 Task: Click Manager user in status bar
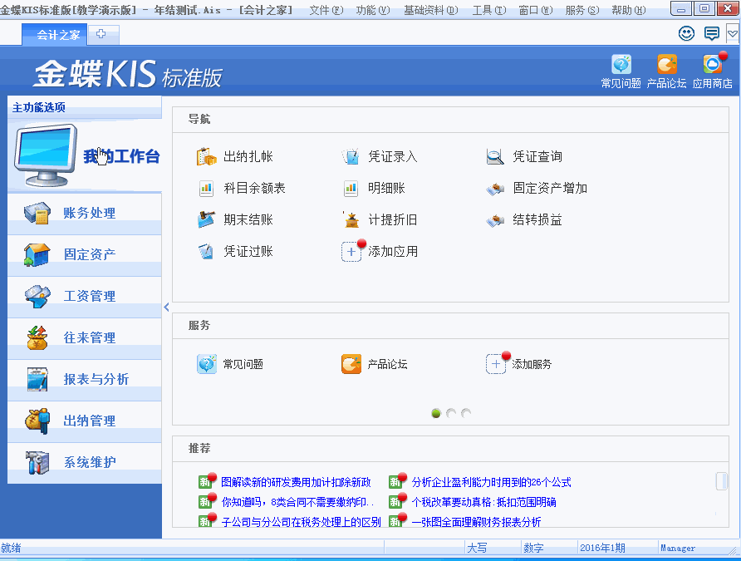tap(678, 548)
